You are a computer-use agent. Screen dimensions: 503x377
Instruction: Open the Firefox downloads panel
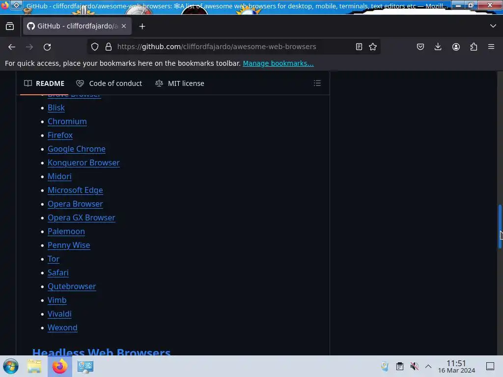click(x=438, y=47)
